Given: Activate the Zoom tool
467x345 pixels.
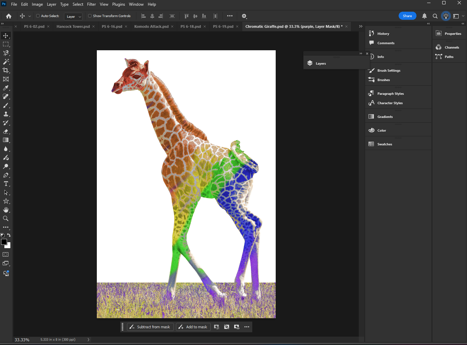Looking at the screenshot, I should pyautogui.click(x=5, y=218).
